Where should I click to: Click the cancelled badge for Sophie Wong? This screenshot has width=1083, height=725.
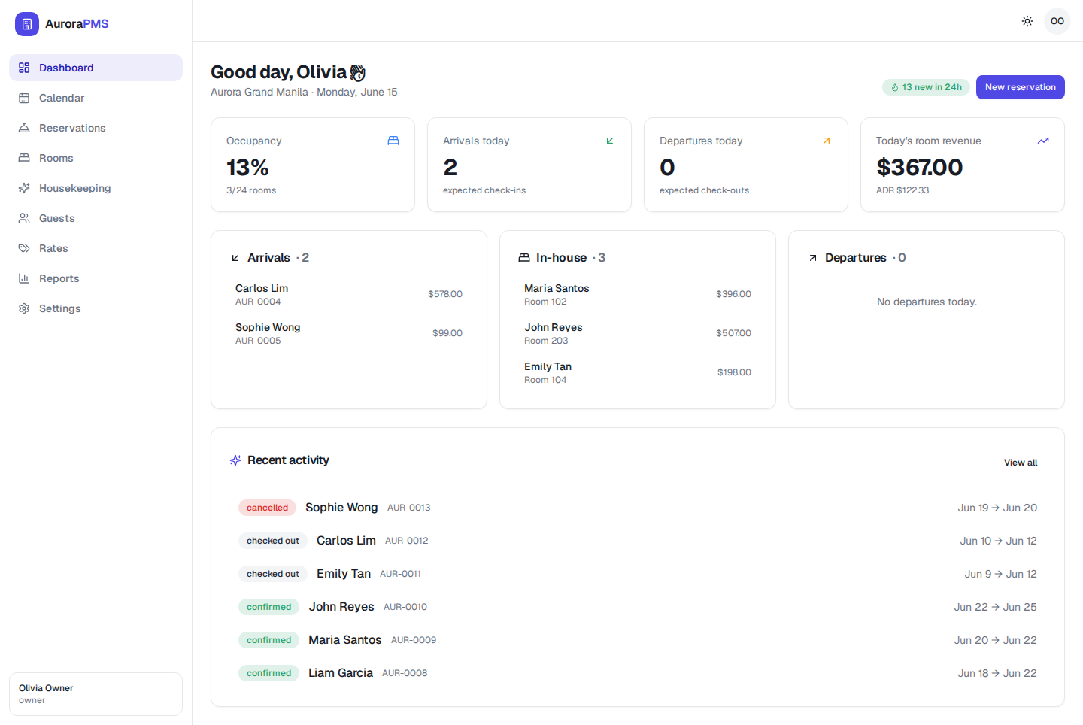point(267,508)
